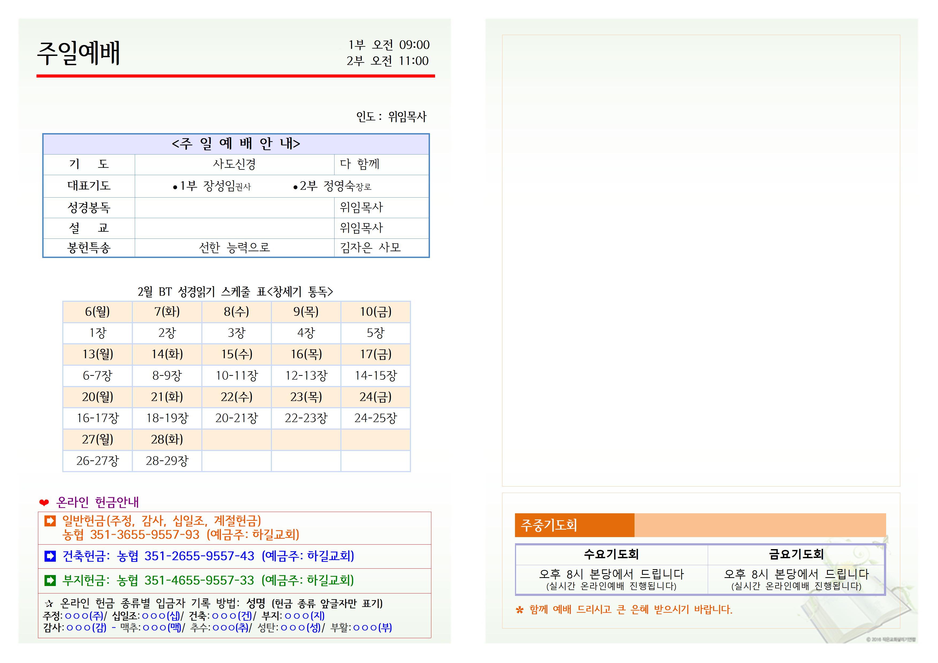Screen dimensions: 938x663
Task: Click the green arrow icon before 부지헌금
Action: coord(50,580)
